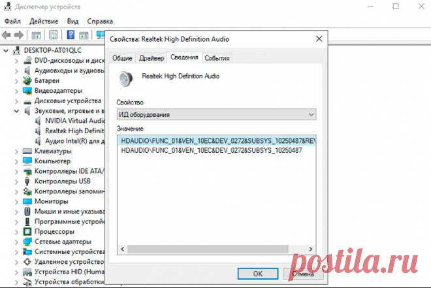Image resolution: width=431 pixels, height=288 pixels.
Task: Click the Дисковые устройства drive icon
Action: tap(27, 101)
